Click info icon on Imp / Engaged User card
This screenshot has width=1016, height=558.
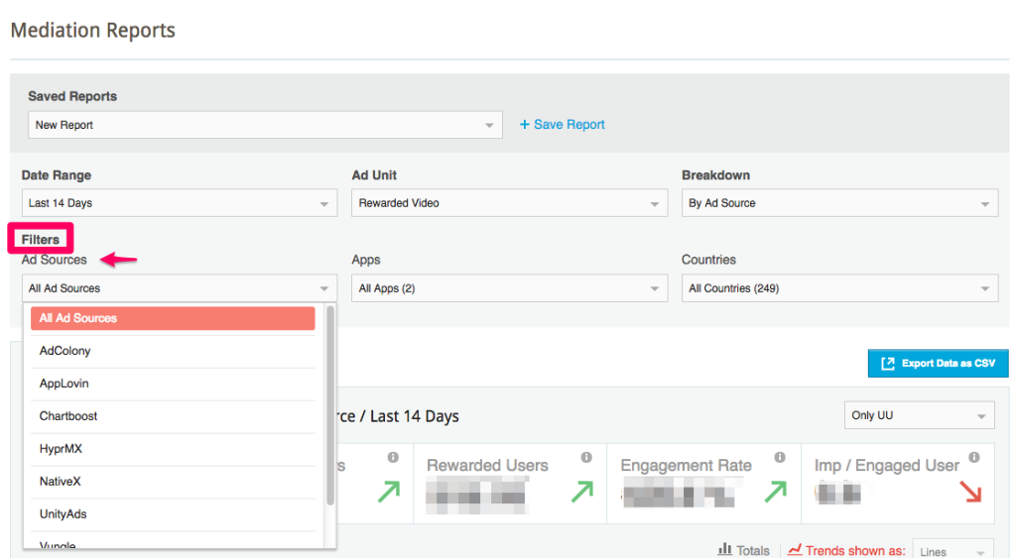click(974, 458)
